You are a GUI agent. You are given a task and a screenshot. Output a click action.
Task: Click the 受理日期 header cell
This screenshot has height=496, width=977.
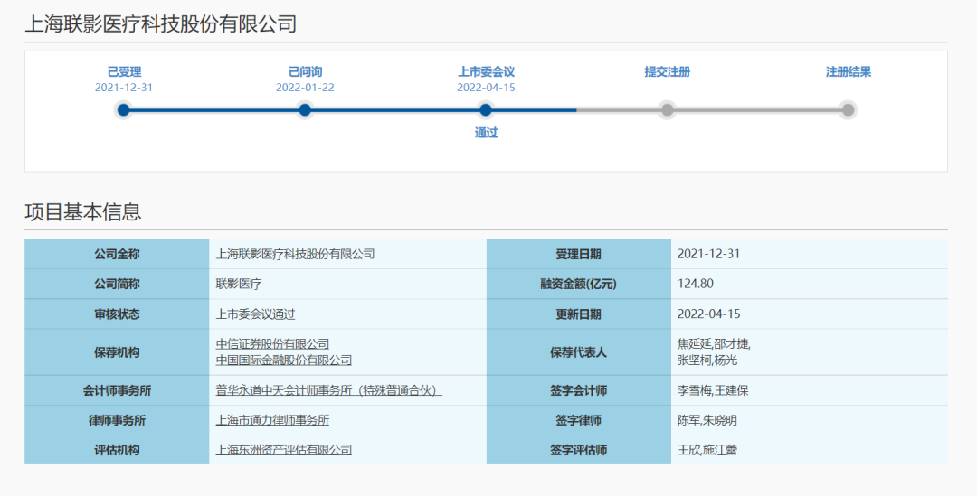click(579, 254)
